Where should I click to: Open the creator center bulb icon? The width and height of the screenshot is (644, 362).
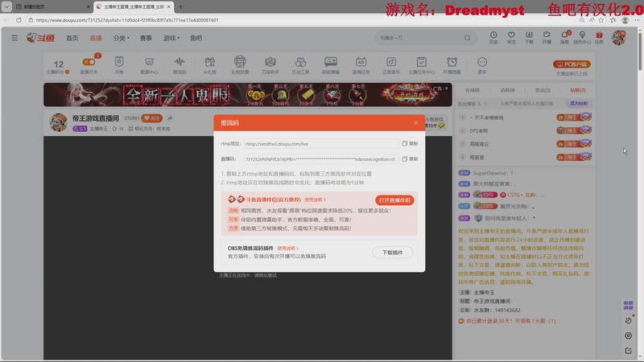[x=582, y=37]
